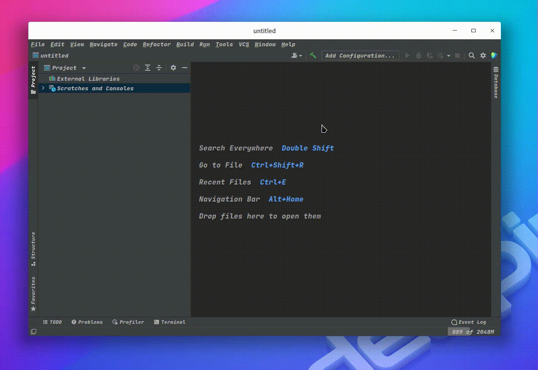Viewport: 538px width, 370px height.
Task: Click the green Build Project hammer icon
Action: click(x=313, y=55)
